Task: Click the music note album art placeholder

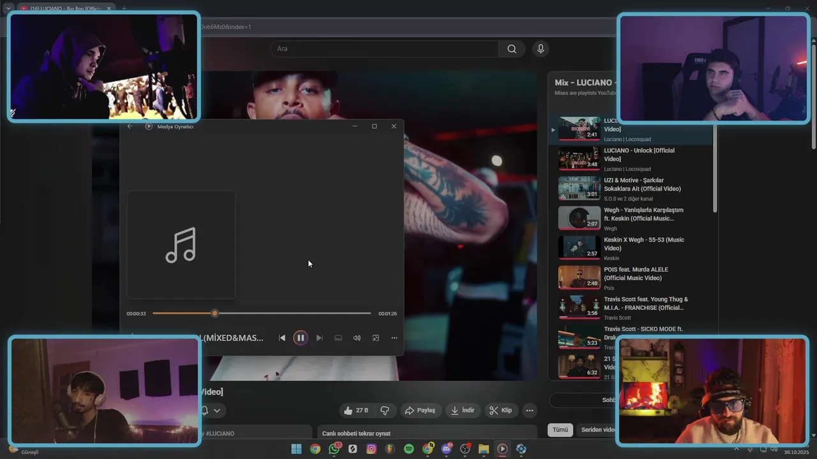Action: click(181, 245)
